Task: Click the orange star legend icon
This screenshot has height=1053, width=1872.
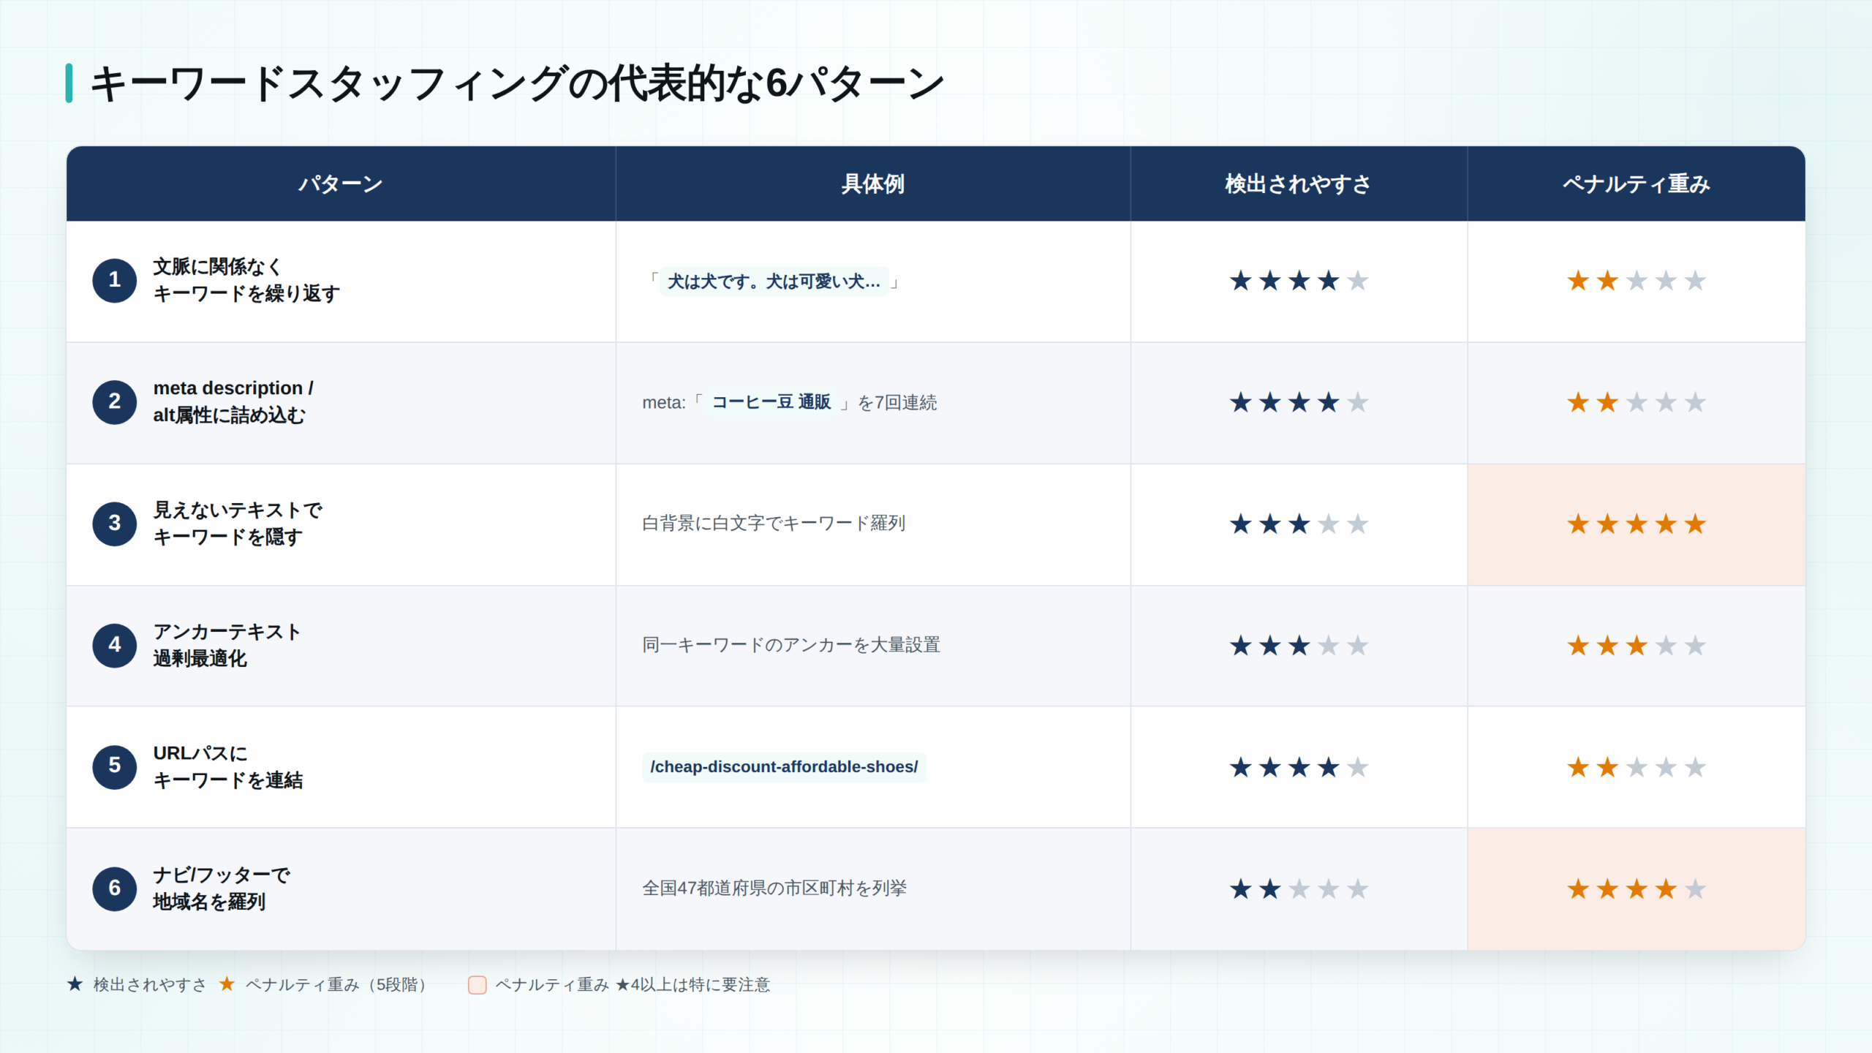Action: coord(227,984)
